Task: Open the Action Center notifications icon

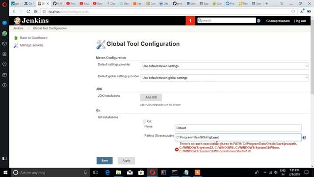Action: click(x=306, y=173)
